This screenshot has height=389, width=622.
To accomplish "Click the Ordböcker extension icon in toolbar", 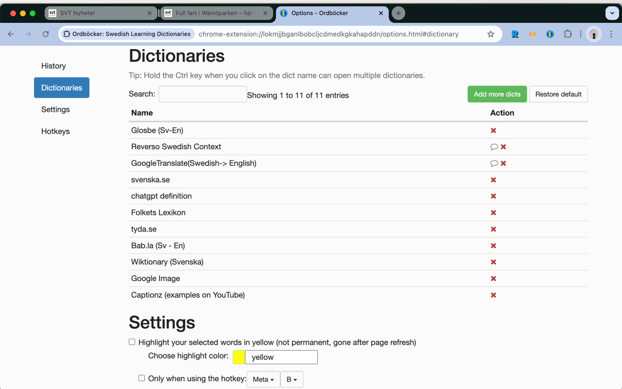I will pos(550,34).
